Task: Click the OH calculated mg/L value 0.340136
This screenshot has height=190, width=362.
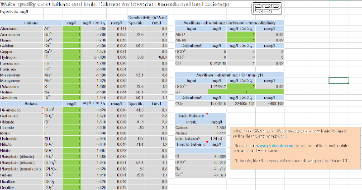Action: point(217,63)
